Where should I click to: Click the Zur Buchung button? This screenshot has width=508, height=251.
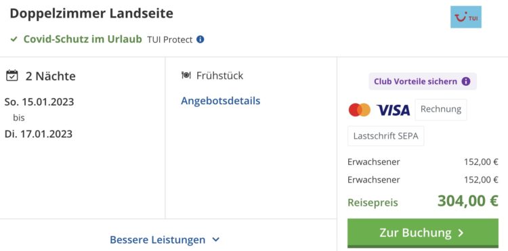tap(423, 233)
